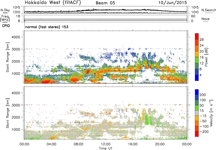Click strong red echo near 03:00 in power panel
Viewport: 216px width, 150px height.
46,81
